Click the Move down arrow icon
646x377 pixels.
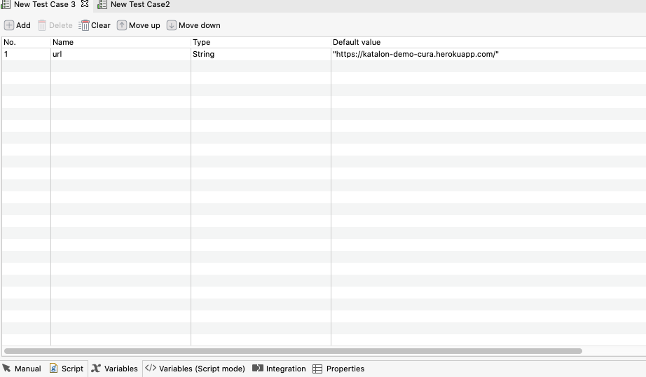[x=172, y=25]
